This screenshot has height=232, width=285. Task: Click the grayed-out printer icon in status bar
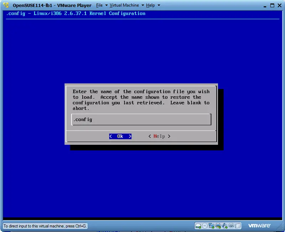pyautogui.click(x=231, y=226)
